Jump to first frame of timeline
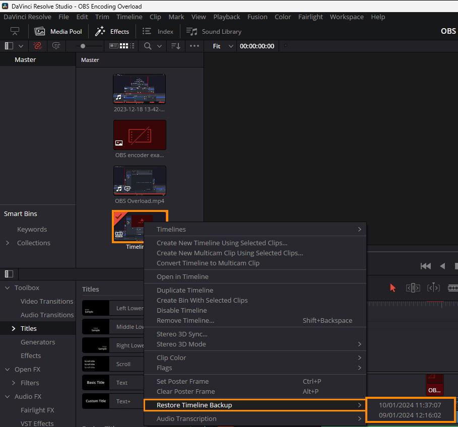This screenshot has width=458, height=427. click(426, 266)
